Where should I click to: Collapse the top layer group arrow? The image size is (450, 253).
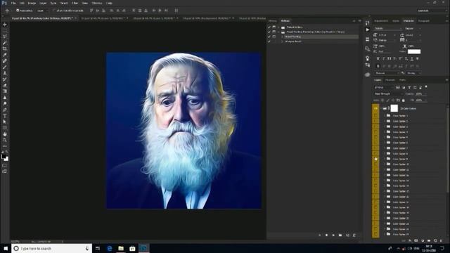(x=381, y=108)
